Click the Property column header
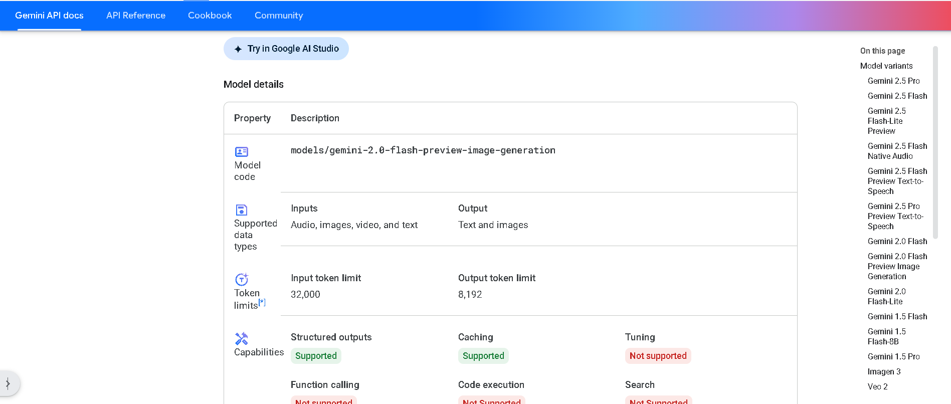951x404 pixels. 252,118
